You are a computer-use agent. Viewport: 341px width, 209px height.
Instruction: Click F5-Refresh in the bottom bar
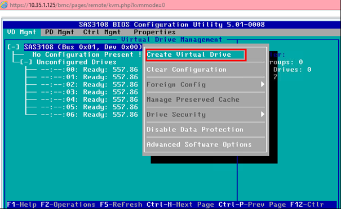click(121, 205)
